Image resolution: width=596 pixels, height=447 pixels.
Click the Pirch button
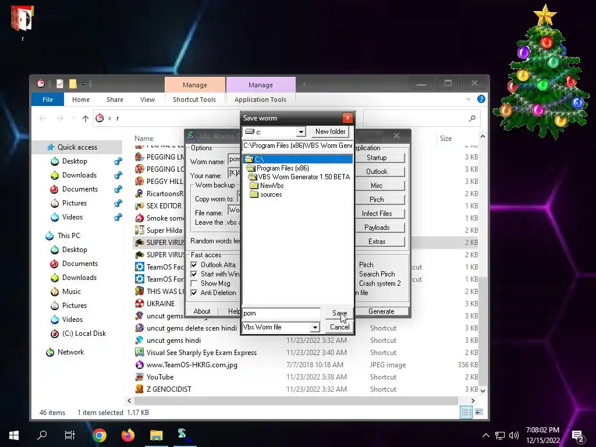[x=377, y=200]
